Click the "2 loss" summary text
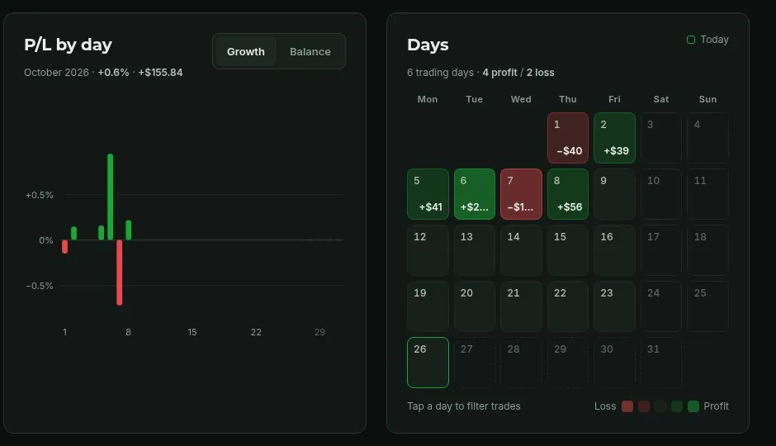Image resolution: width=776 pixels, height=446 pixels. [541, 73]
